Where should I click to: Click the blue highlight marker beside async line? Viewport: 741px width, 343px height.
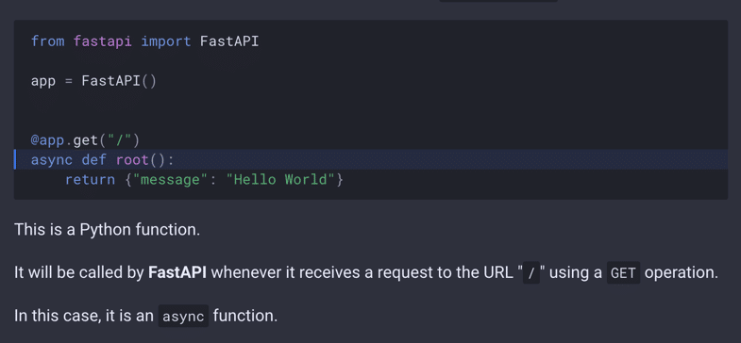(x=15, y=159)
